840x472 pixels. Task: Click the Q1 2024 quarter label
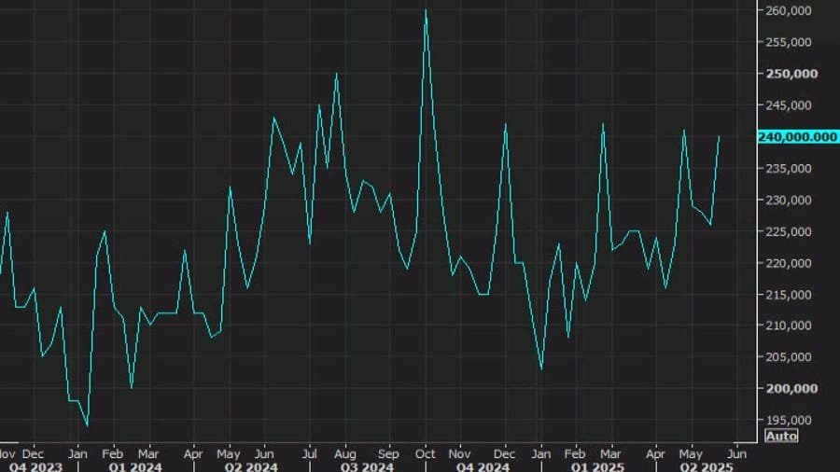(135, 466)
